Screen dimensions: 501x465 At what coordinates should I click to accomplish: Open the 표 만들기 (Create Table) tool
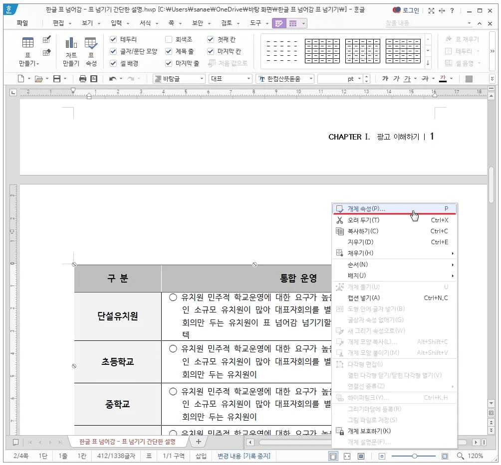(x=28, y=48)
